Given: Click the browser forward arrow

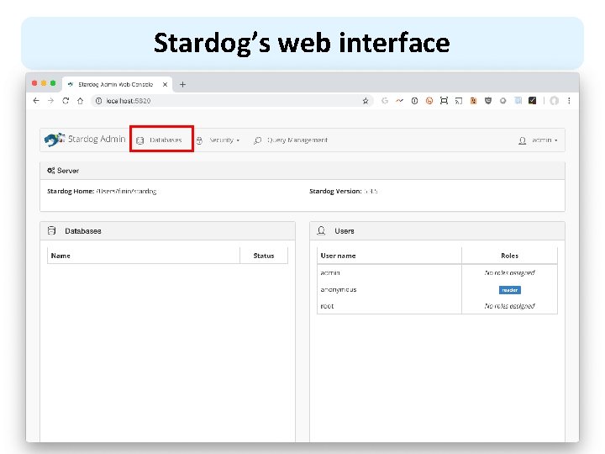Looking at the screenshot, I should (51, 100).
